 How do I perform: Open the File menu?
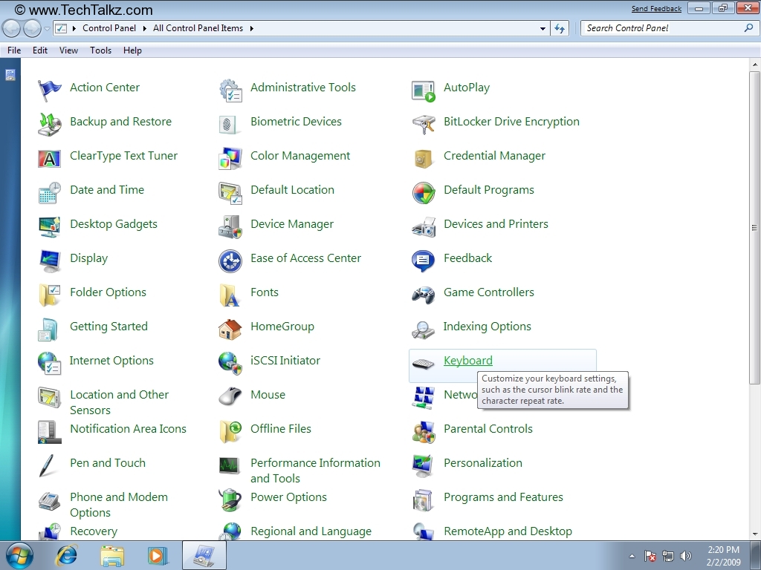(13, 50)
